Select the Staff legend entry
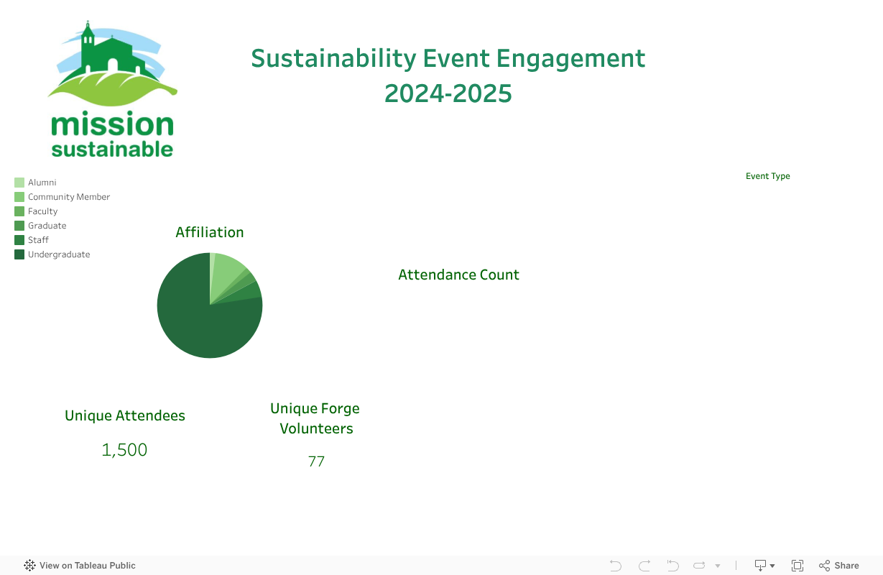 pyautogui.click(x=38, y=240)
